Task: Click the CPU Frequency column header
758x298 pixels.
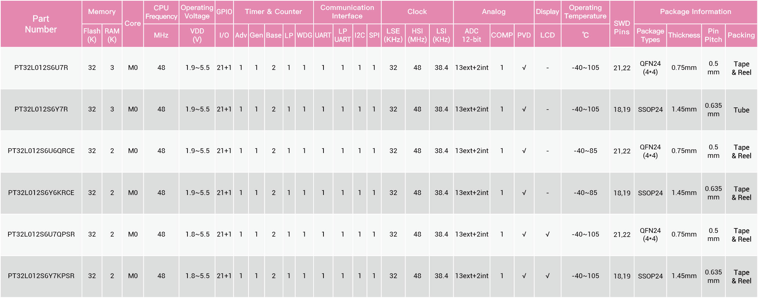Action: coord(161,12)
